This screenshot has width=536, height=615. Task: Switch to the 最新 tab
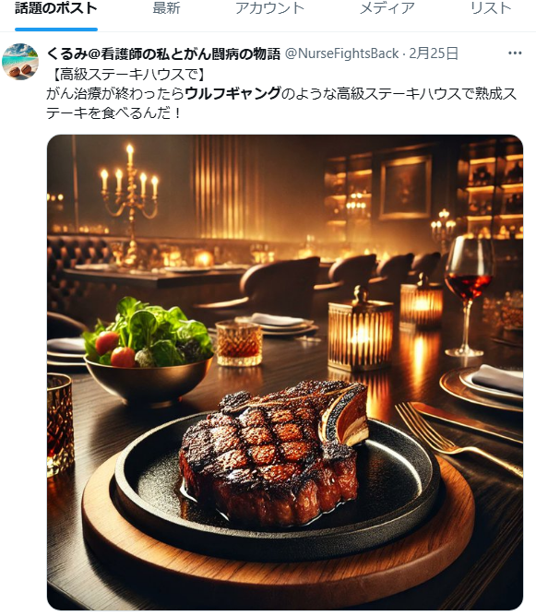(x=166, y=8)
